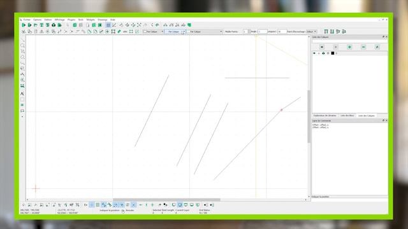The height and width of the screenshot is (229, 408).
Task: Open the Aide menu
Action: click(x=113, y=20)
